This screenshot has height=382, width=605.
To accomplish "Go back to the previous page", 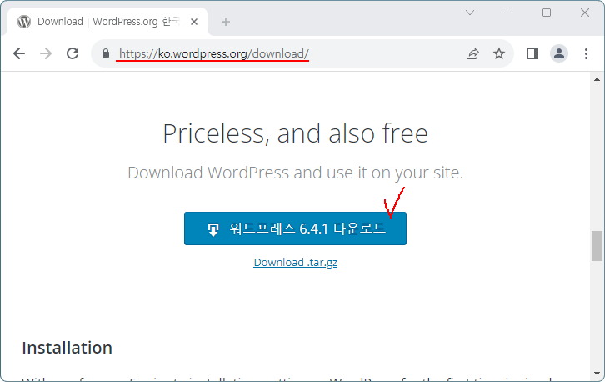I will click(19, 53).
